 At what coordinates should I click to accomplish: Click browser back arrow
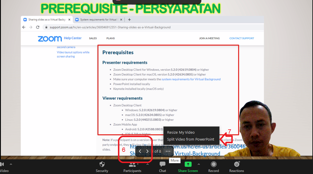click(x=24, y=27)
